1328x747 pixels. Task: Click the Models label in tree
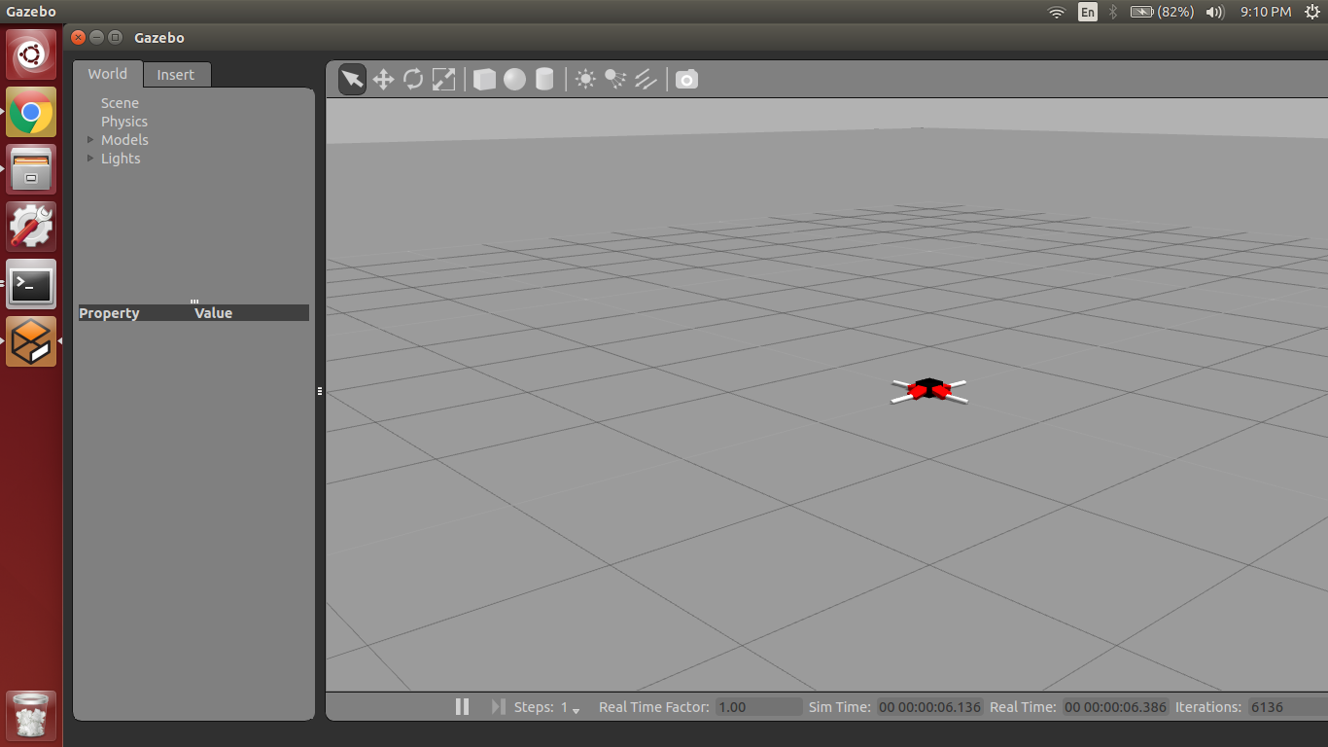pos(124,140)
